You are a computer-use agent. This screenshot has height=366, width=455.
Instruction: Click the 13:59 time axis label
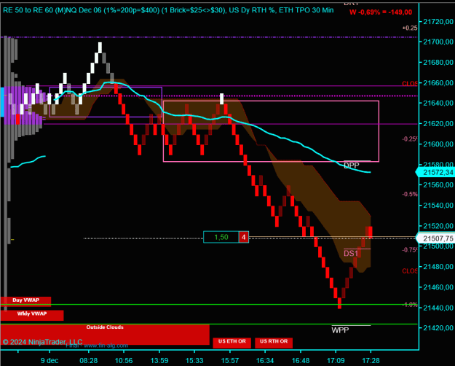(x=159, y=361)
